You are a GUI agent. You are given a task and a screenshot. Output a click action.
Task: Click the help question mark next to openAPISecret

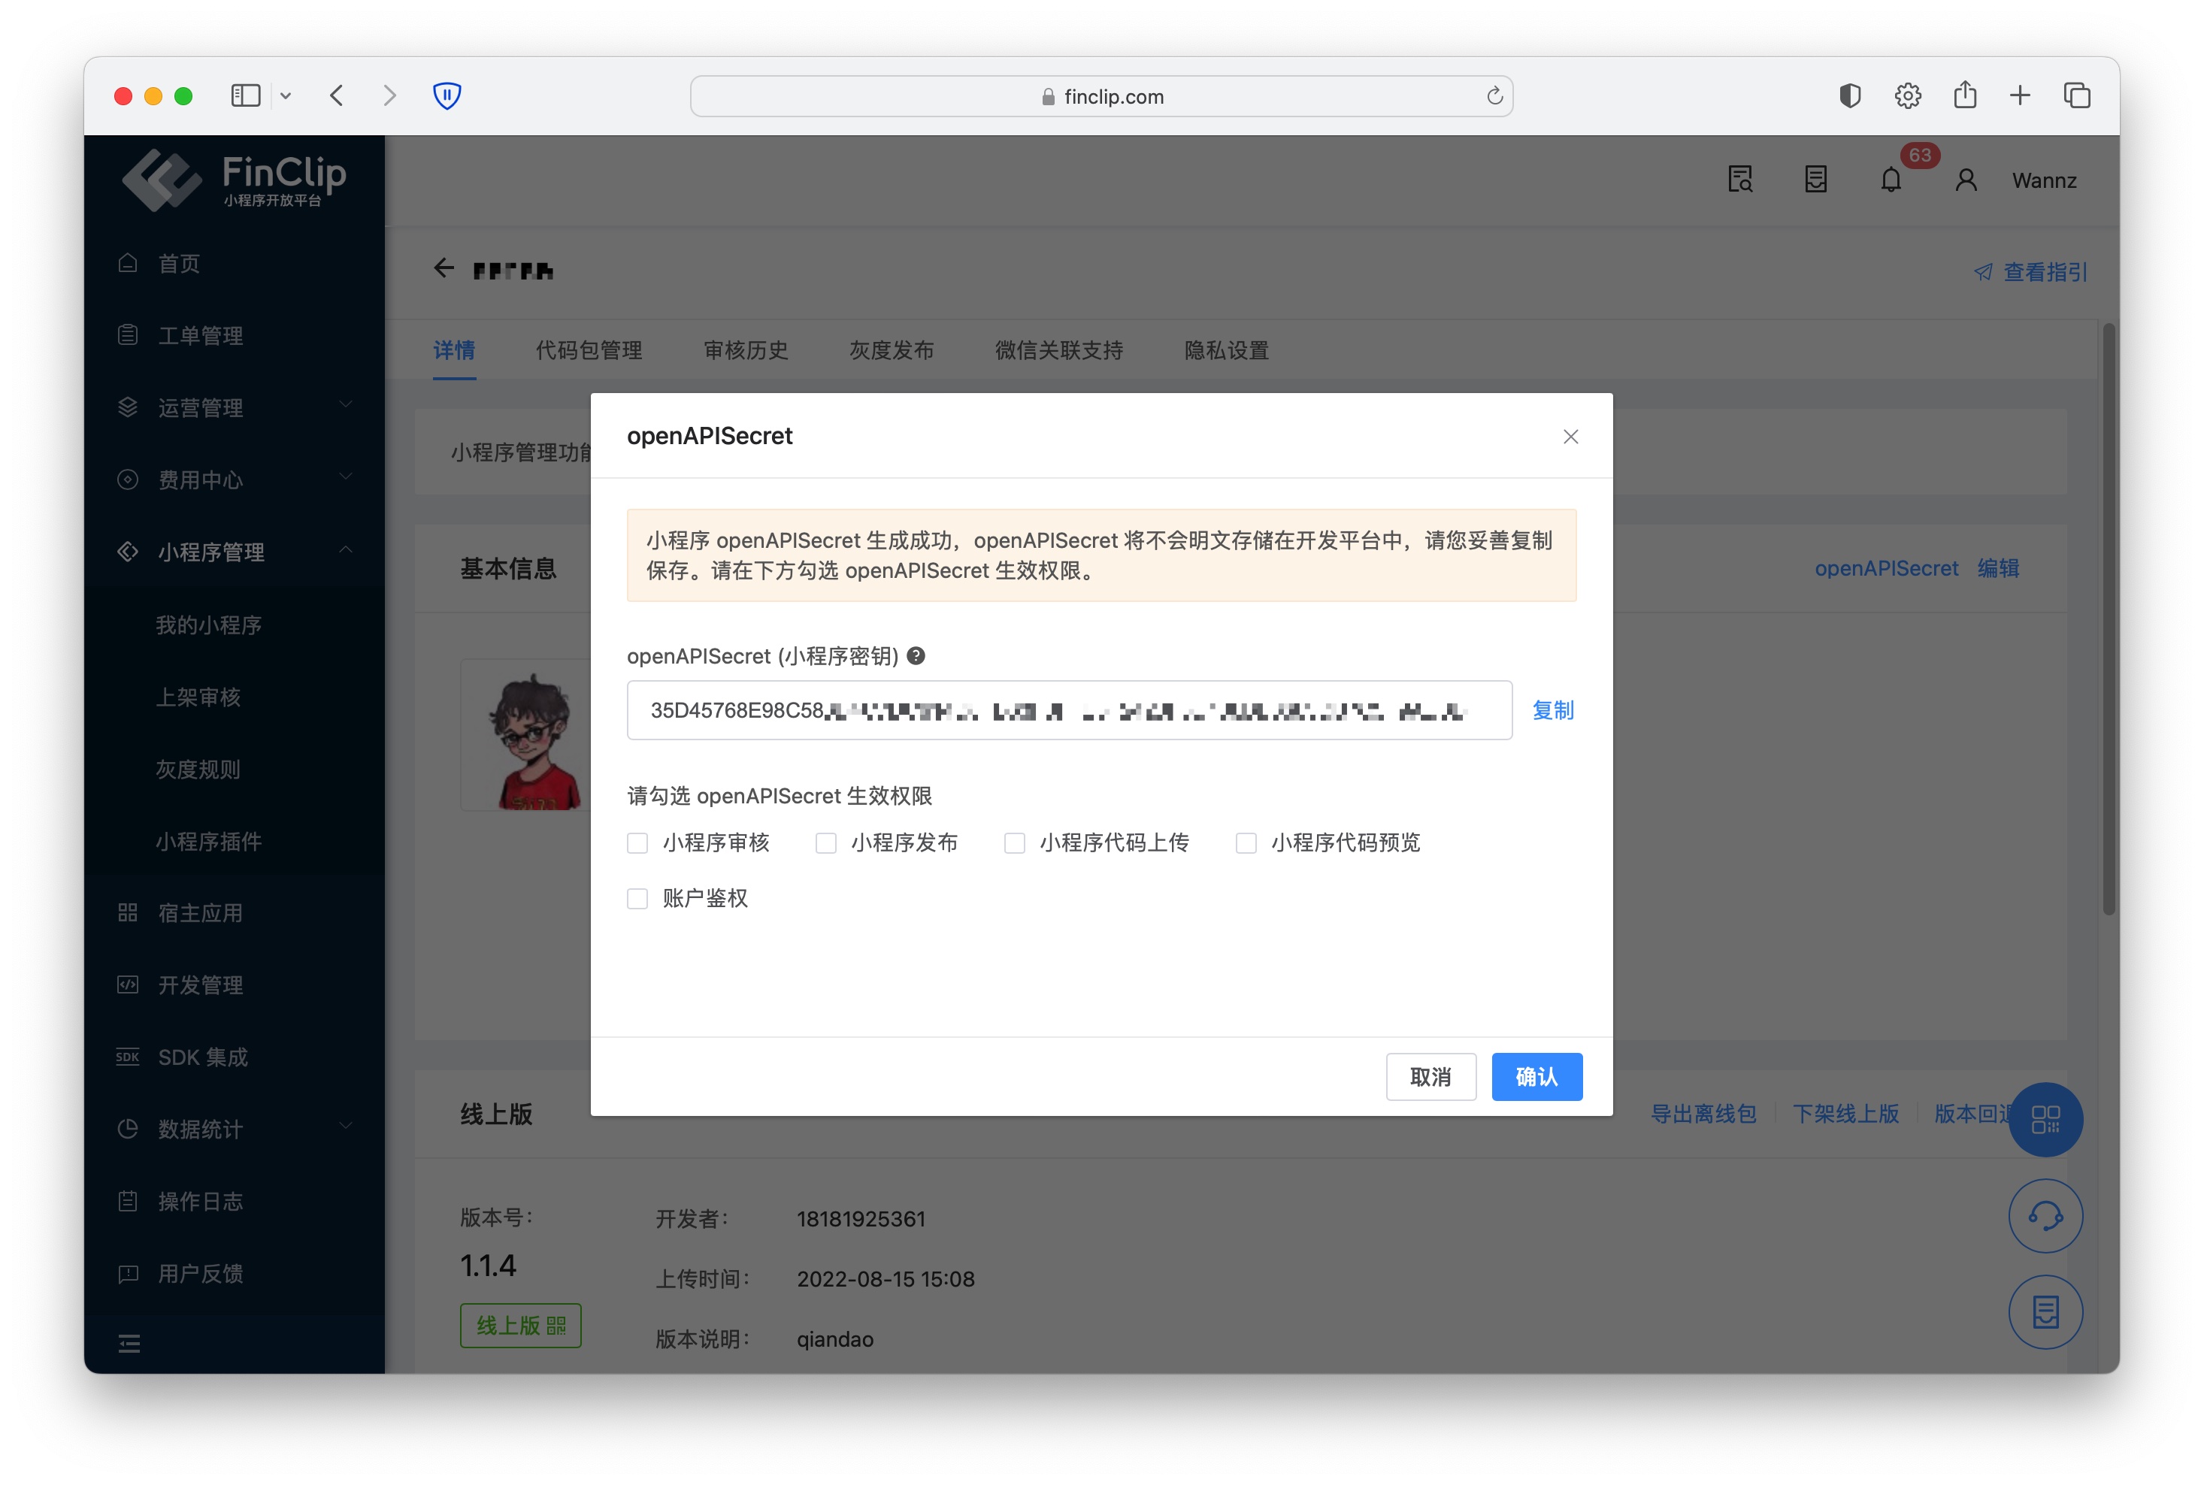click(916, 655)
